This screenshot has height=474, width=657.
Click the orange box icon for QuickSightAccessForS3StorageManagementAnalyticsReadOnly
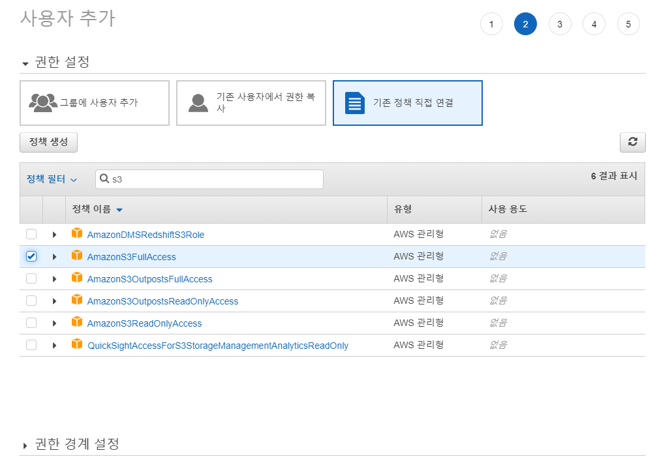[77, 344]
